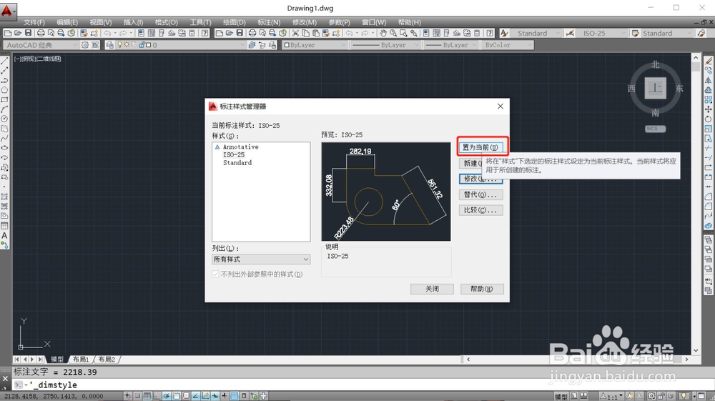Image resolution: width=715 pixels, height=401 pixels.
Task: Open Layer Properties Manager icon
Action: tap(109, 44)
